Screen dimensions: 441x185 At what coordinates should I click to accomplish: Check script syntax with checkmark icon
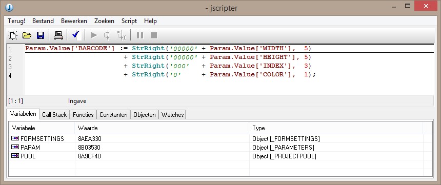(x=76, y=35)
